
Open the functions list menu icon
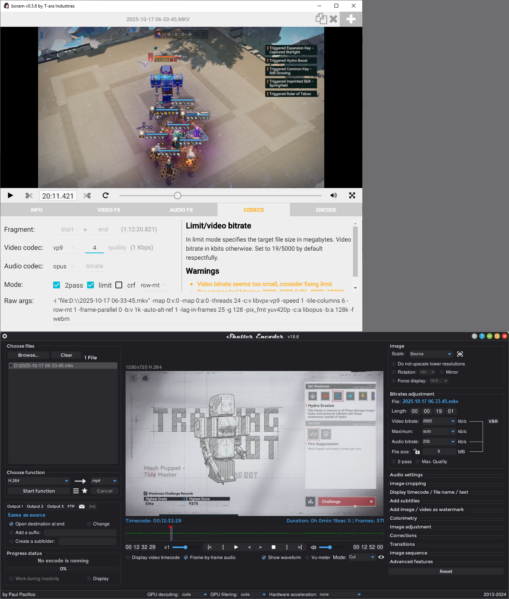pos(76,491)
